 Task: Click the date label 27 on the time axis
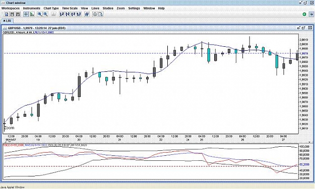tap(283, 140)
